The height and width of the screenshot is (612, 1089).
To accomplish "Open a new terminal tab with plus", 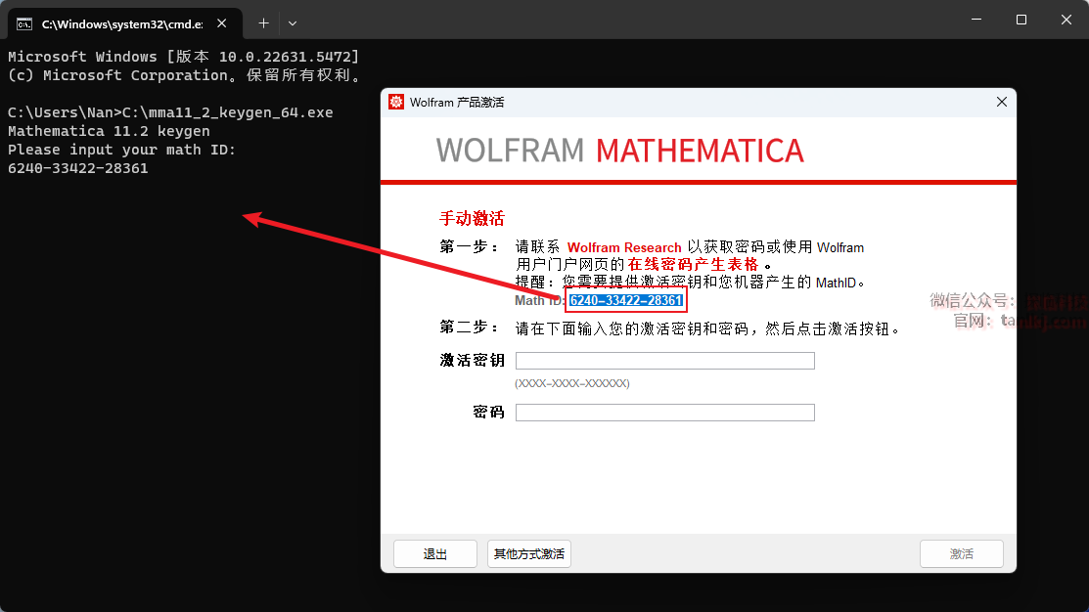I will (263, 23).
